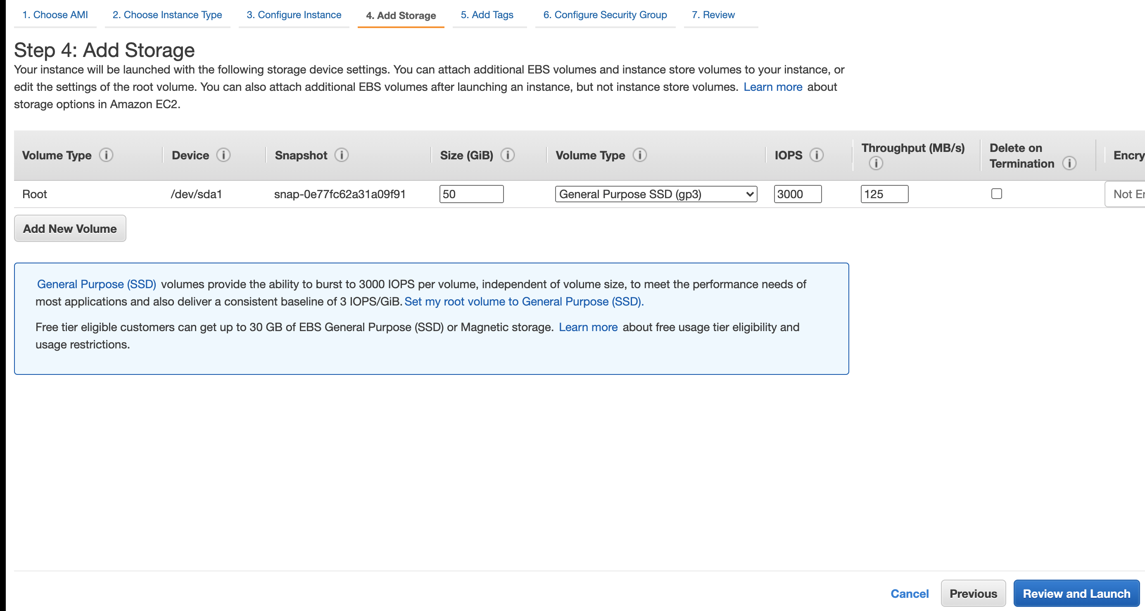
Task: Go to 6. Configure Security Group tab
Action: [x=605, y=15]
